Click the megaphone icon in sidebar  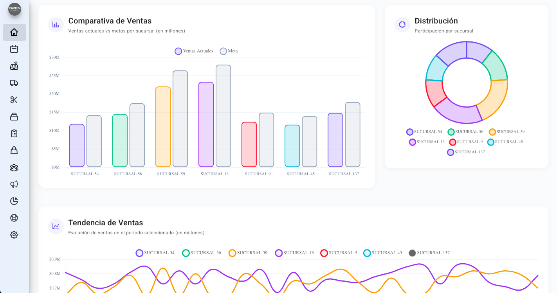[14, 184]
